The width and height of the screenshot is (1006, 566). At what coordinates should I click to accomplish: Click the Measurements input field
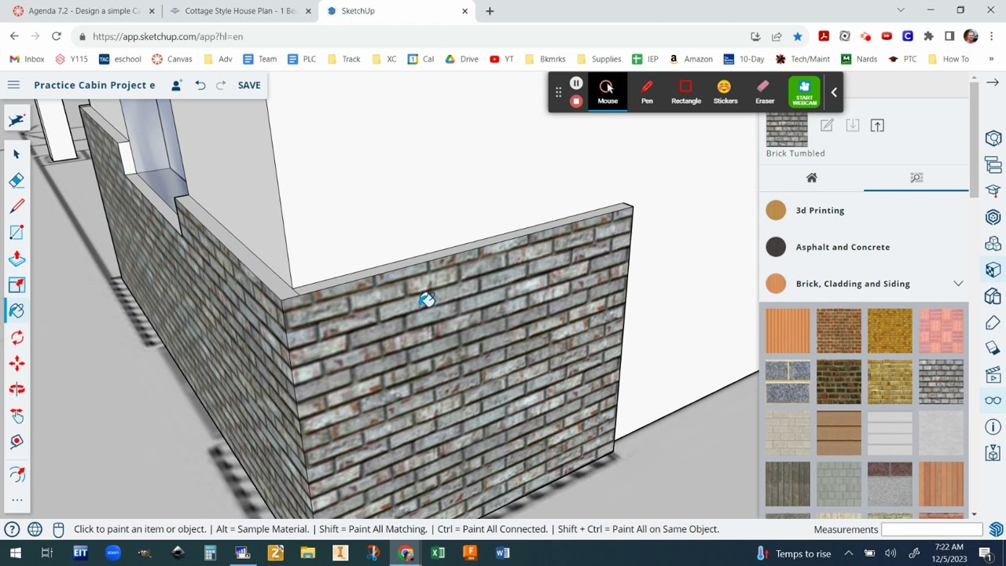click(933, 529)
